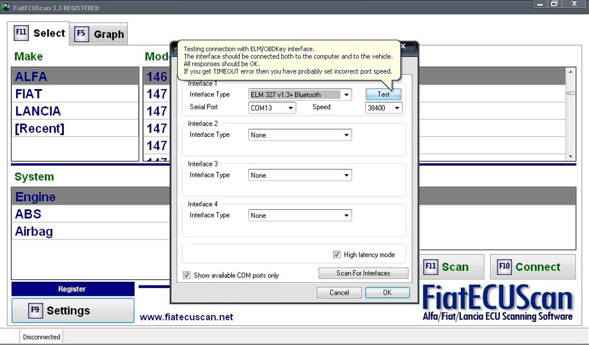This screenshot has height=345, width=589.
Task: Click the Model list scrollbar thumb
Action: (571, 93)
